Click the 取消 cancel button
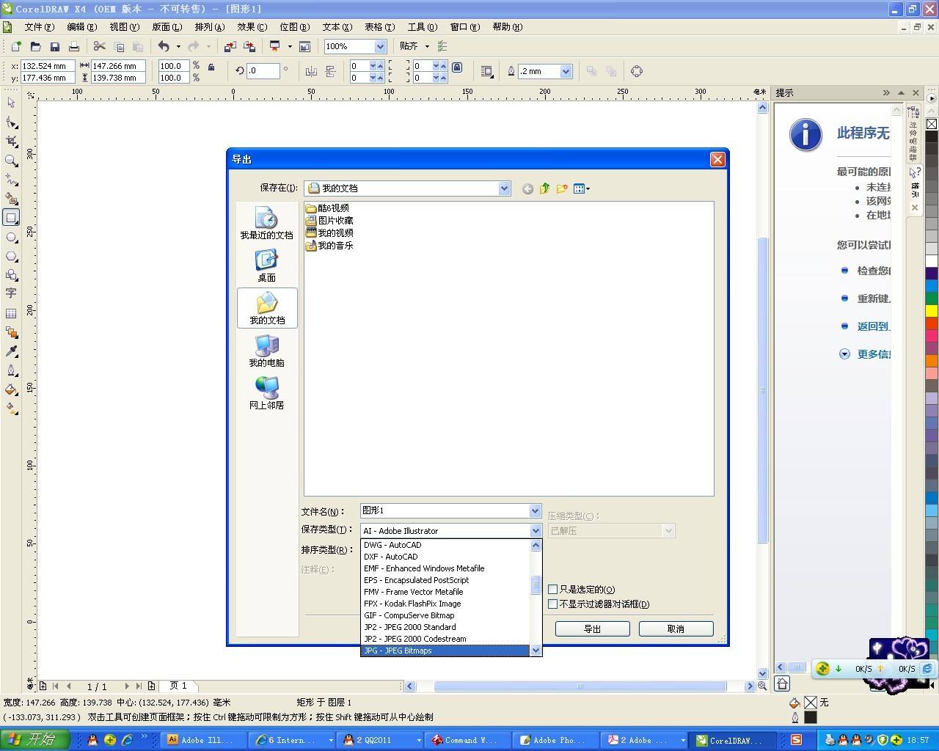The width and height of the screenshot is (939, 751). [x=676, y=629]
